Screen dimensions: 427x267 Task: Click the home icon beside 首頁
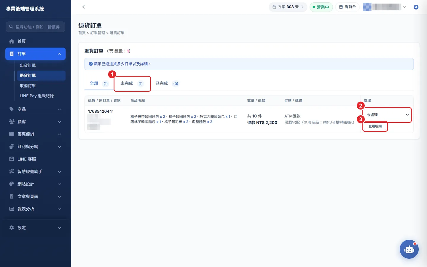(x=12, y=41)
